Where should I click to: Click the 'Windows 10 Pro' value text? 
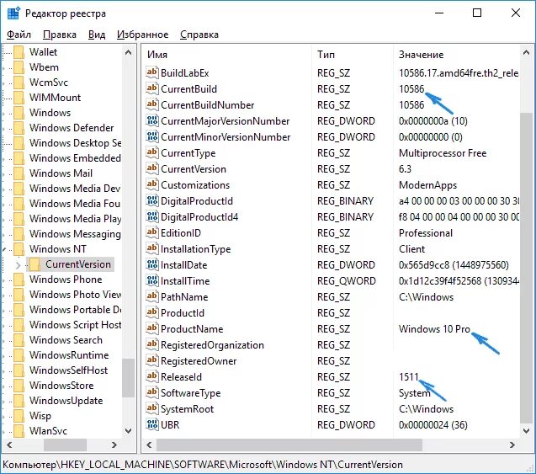(x=434, y=329)
